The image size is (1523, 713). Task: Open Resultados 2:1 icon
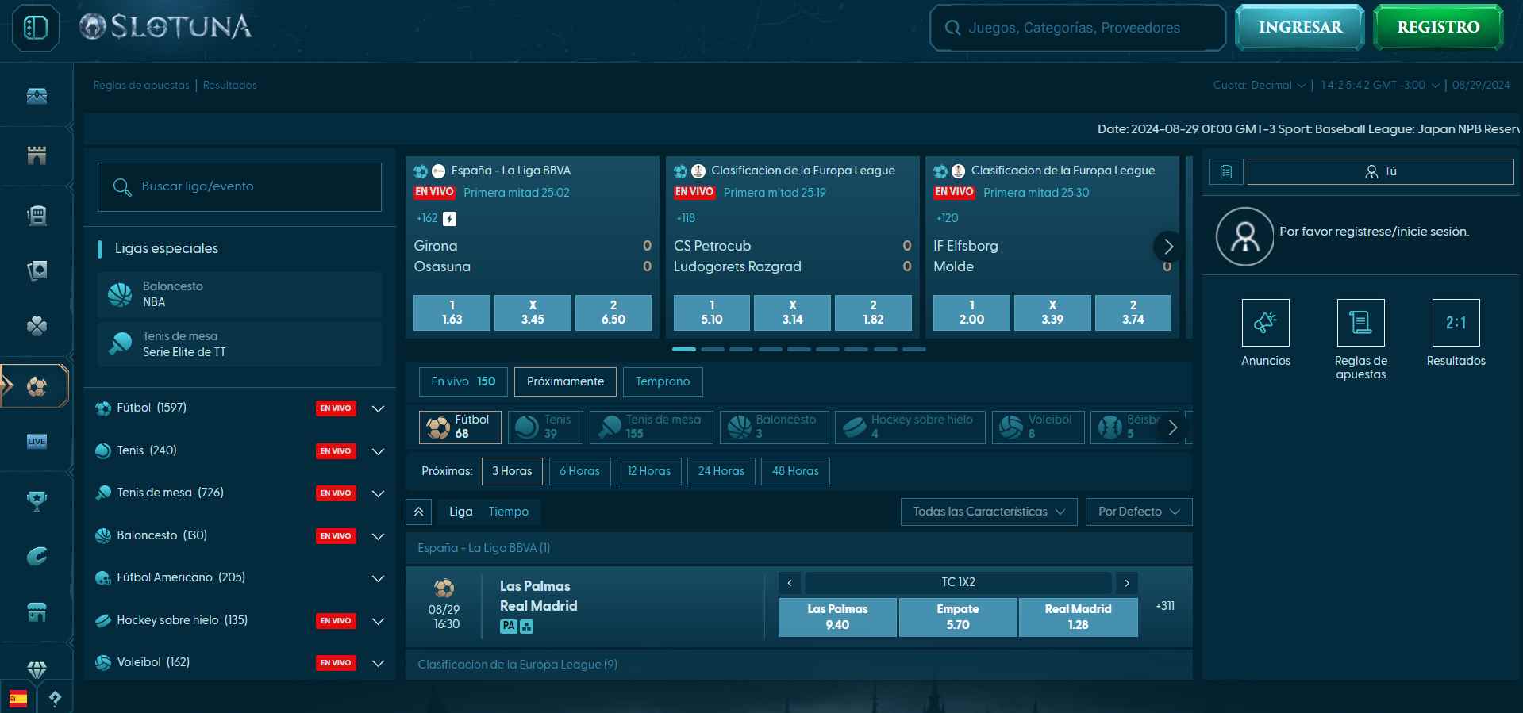pyautogui.click(x=1456, y=323)
